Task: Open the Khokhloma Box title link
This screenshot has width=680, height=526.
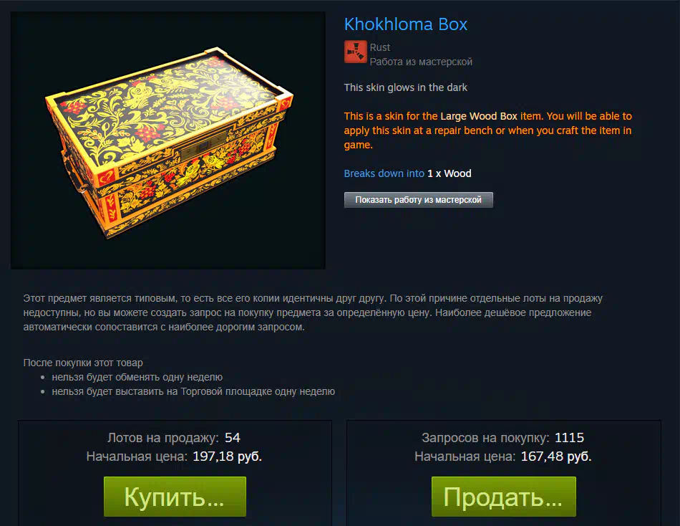Action: [x=405, y=24]
